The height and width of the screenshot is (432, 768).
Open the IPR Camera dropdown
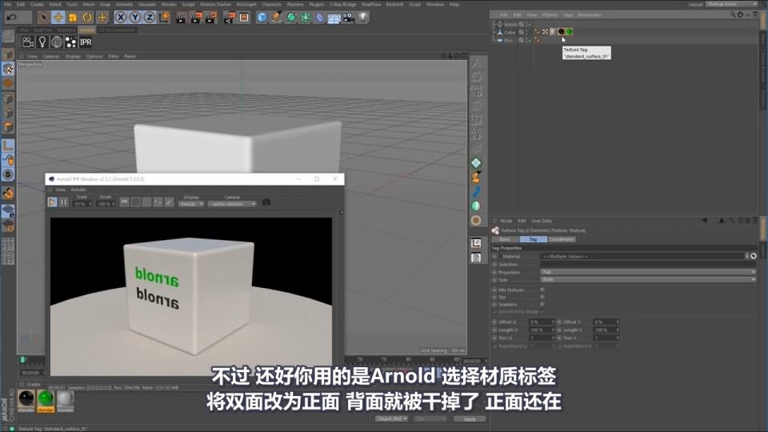click(x=232, y=204)
